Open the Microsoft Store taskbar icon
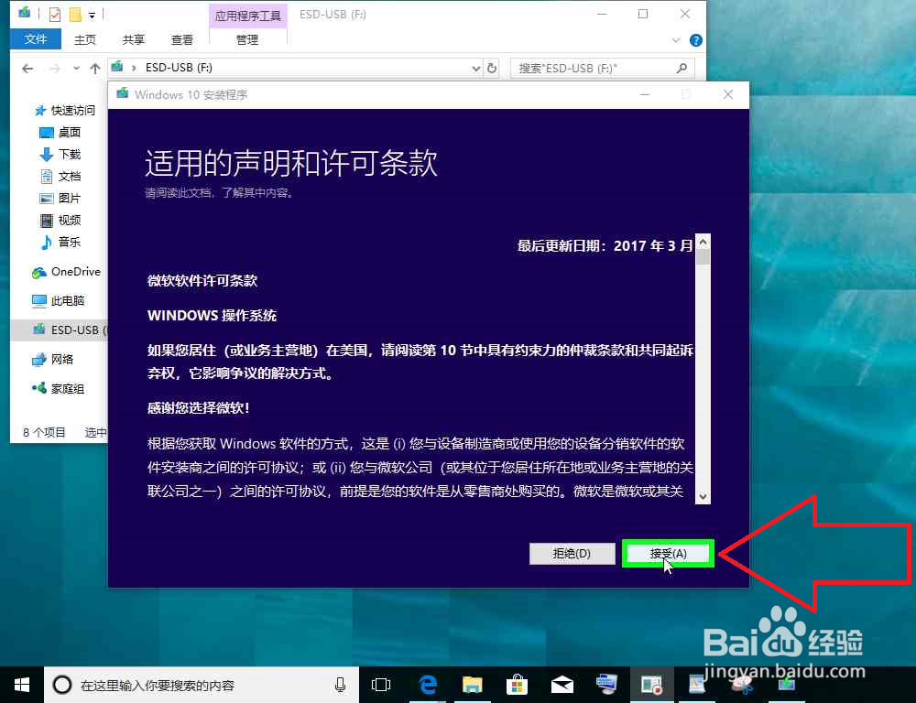The image size is (916, 703). (518, 684)
